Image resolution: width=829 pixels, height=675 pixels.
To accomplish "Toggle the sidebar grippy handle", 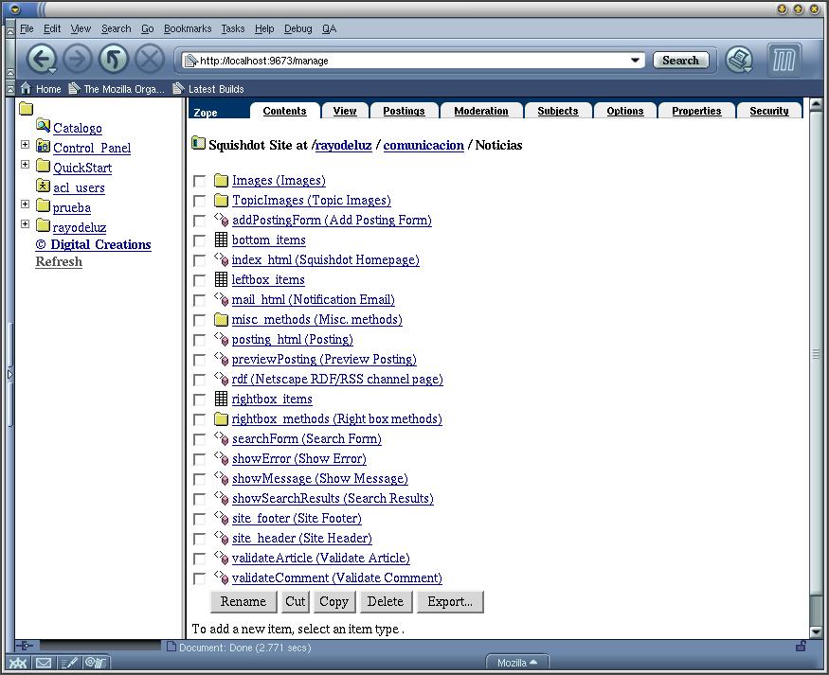I will pos(10,374).
